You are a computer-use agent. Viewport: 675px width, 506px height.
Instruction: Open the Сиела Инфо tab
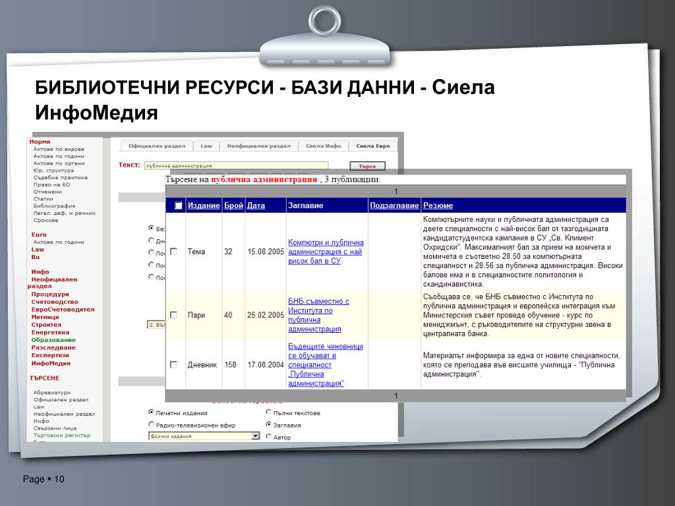pos(323,146)
